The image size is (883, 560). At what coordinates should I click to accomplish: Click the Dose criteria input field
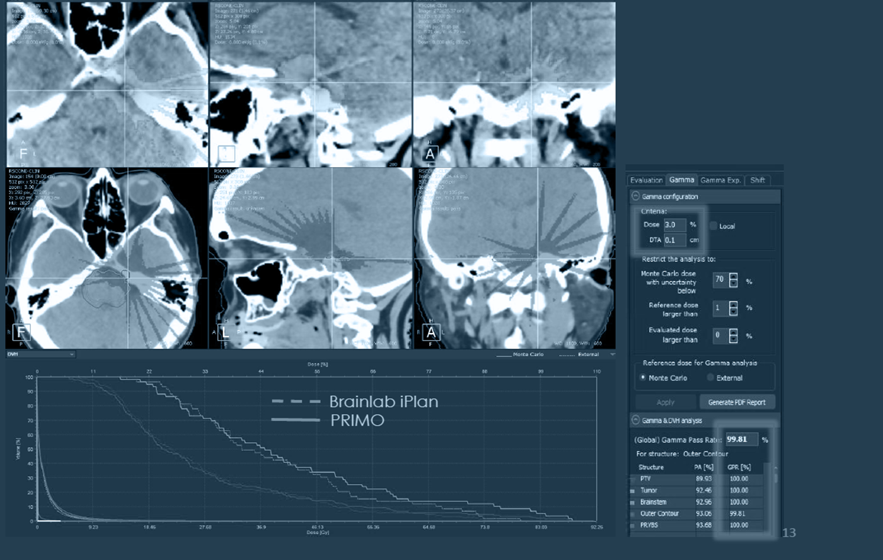[674, 225]
